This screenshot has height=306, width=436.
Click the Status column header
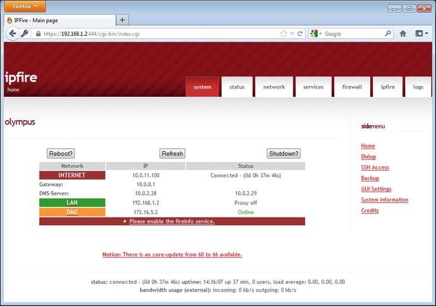pos(246,166)
